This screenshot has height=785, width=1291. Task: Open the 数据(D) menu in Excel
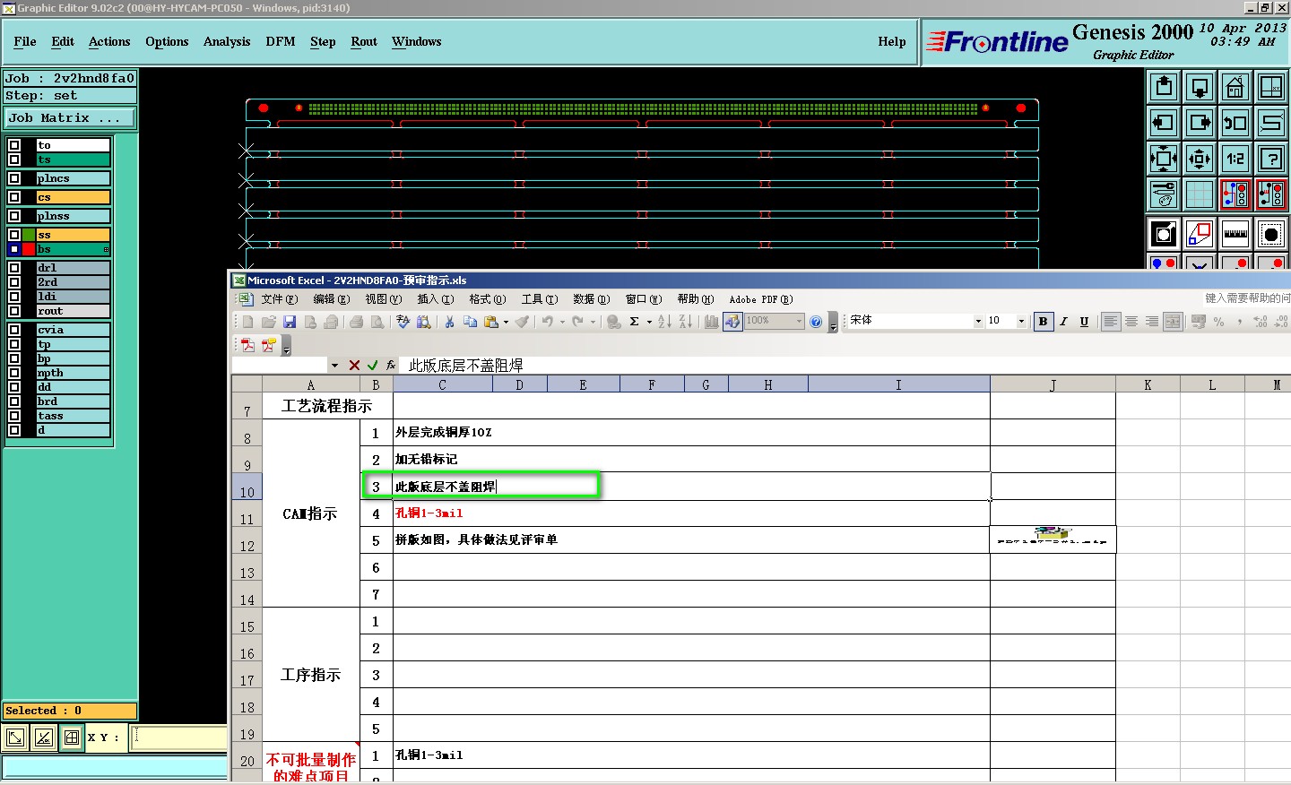pyautogui.click(x=591, y=299)
